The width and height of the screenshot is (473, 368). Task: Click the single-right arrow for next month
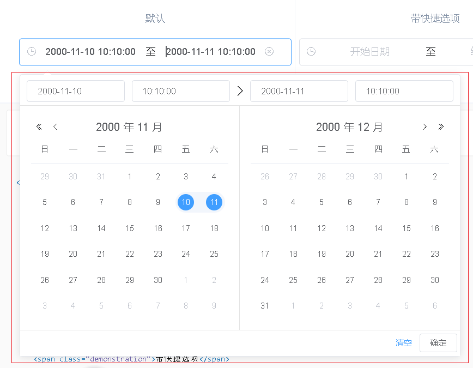pos(425,126)
